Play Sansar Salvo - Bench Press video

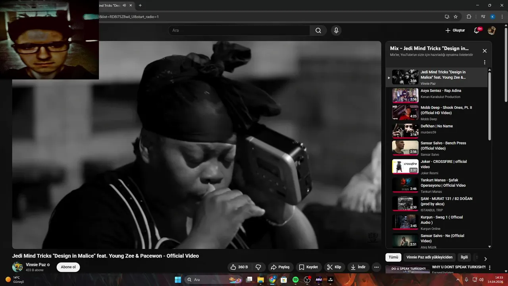click(437, 148)
